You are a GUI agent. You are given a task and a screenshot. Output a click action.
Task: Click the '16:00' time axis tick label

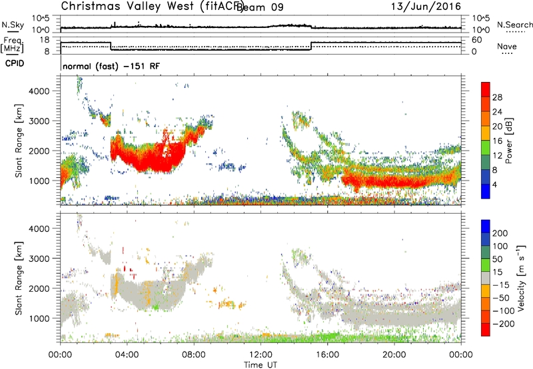coord(327,355)
